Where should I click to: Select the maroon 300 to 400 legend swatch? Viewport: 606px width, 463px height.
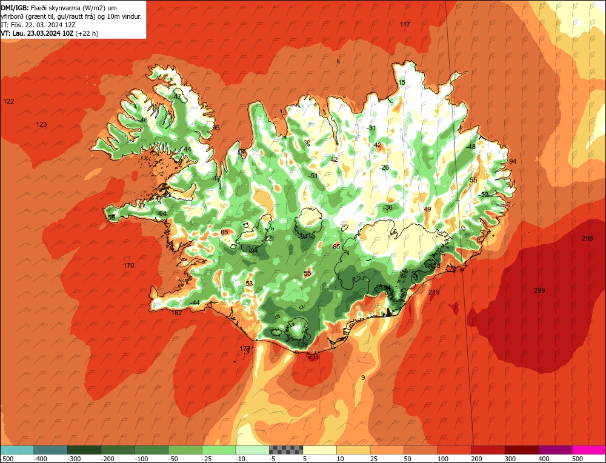tap(521, 450)
